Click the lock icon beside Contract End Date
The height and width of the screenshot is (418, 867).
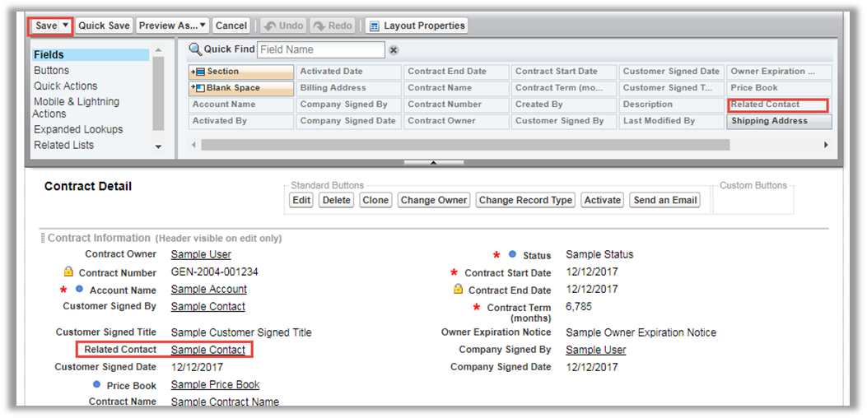point(459,290)
